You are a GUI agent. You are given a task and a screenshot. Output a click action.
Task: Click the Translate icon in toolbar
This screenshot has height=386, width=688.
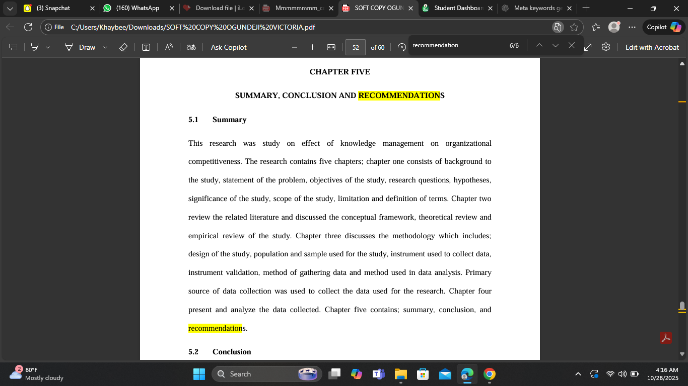click(x=191, y=47)
